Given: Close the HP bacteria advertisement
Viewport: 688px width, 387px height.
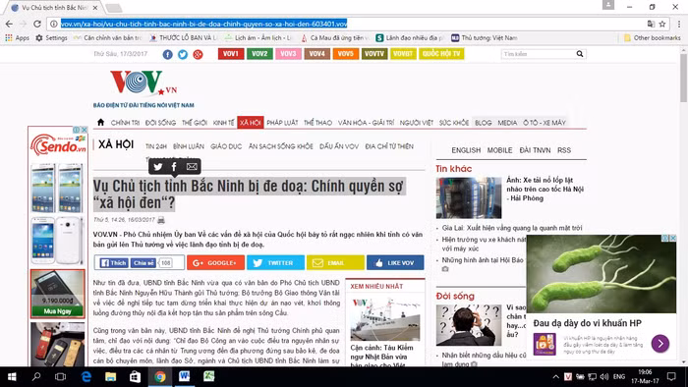Looking at the screenshot, I should [x=672, y=238].
